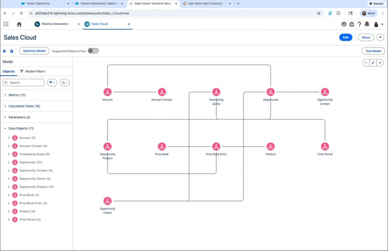Viewport: 388px width, 251px height.
Task: Open the notifications bell
Action: (x=367, y=24)
